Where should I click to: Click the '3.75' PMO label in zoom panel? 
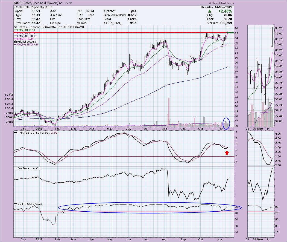tap(278, 143)
